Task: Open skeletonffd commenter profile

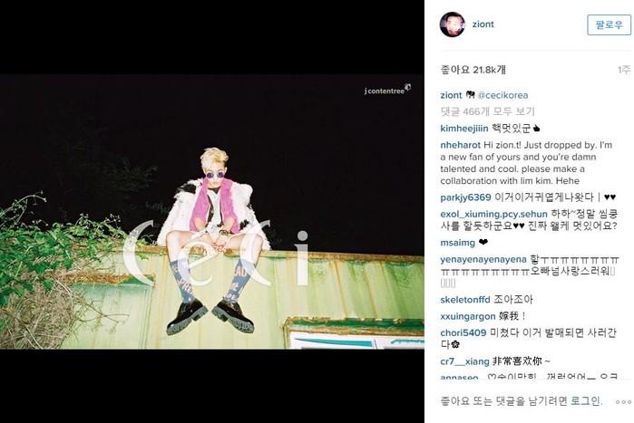Action: (465, 300)
